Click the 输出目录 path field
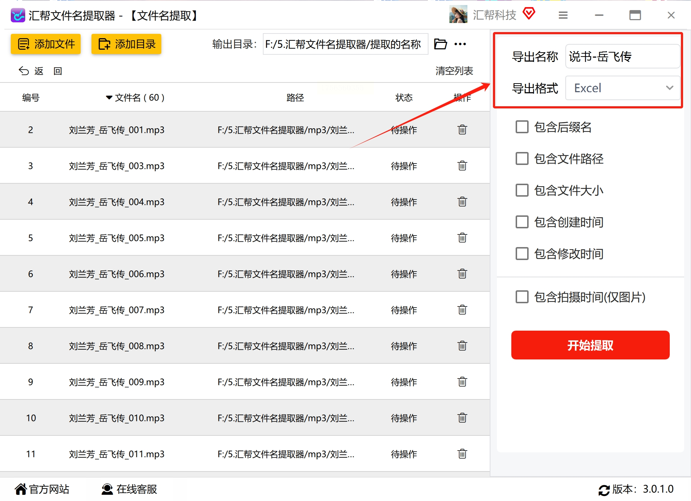The image size is (691, 501). point(345,44)
